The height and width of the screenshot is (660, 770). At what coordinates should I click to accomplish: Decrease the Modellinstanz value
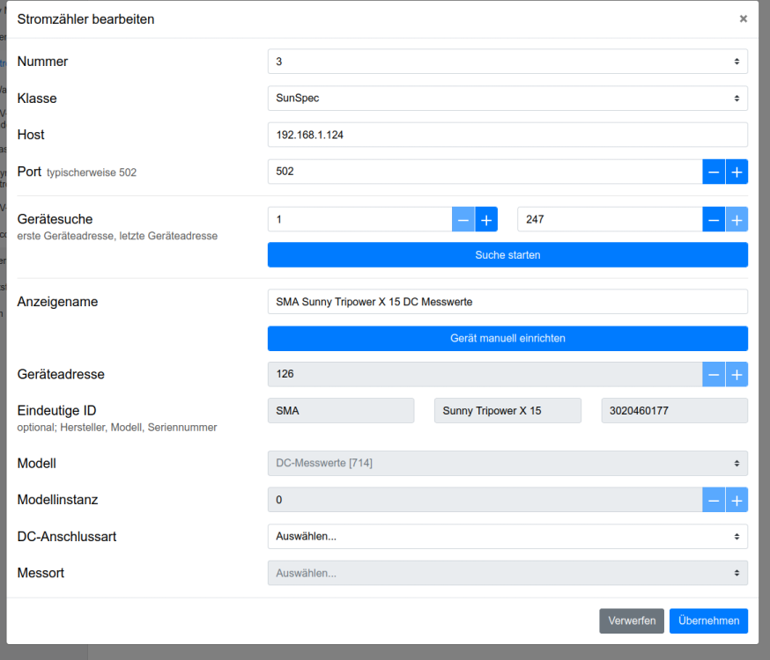714,500
